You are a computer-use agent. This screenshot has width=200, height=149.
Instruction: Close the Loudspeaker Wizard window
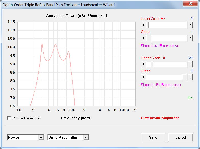(190, 3)
